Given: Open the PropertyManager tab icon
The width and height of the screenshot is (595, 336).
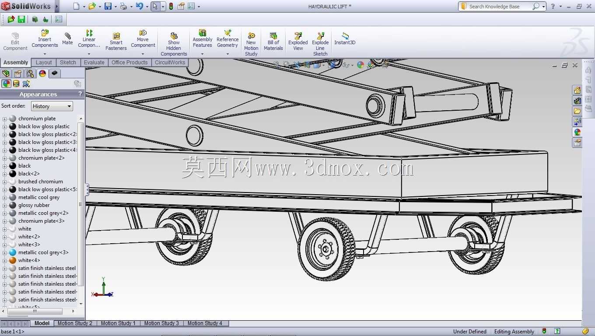Looking at the screenshot, I should click(18, 73).
